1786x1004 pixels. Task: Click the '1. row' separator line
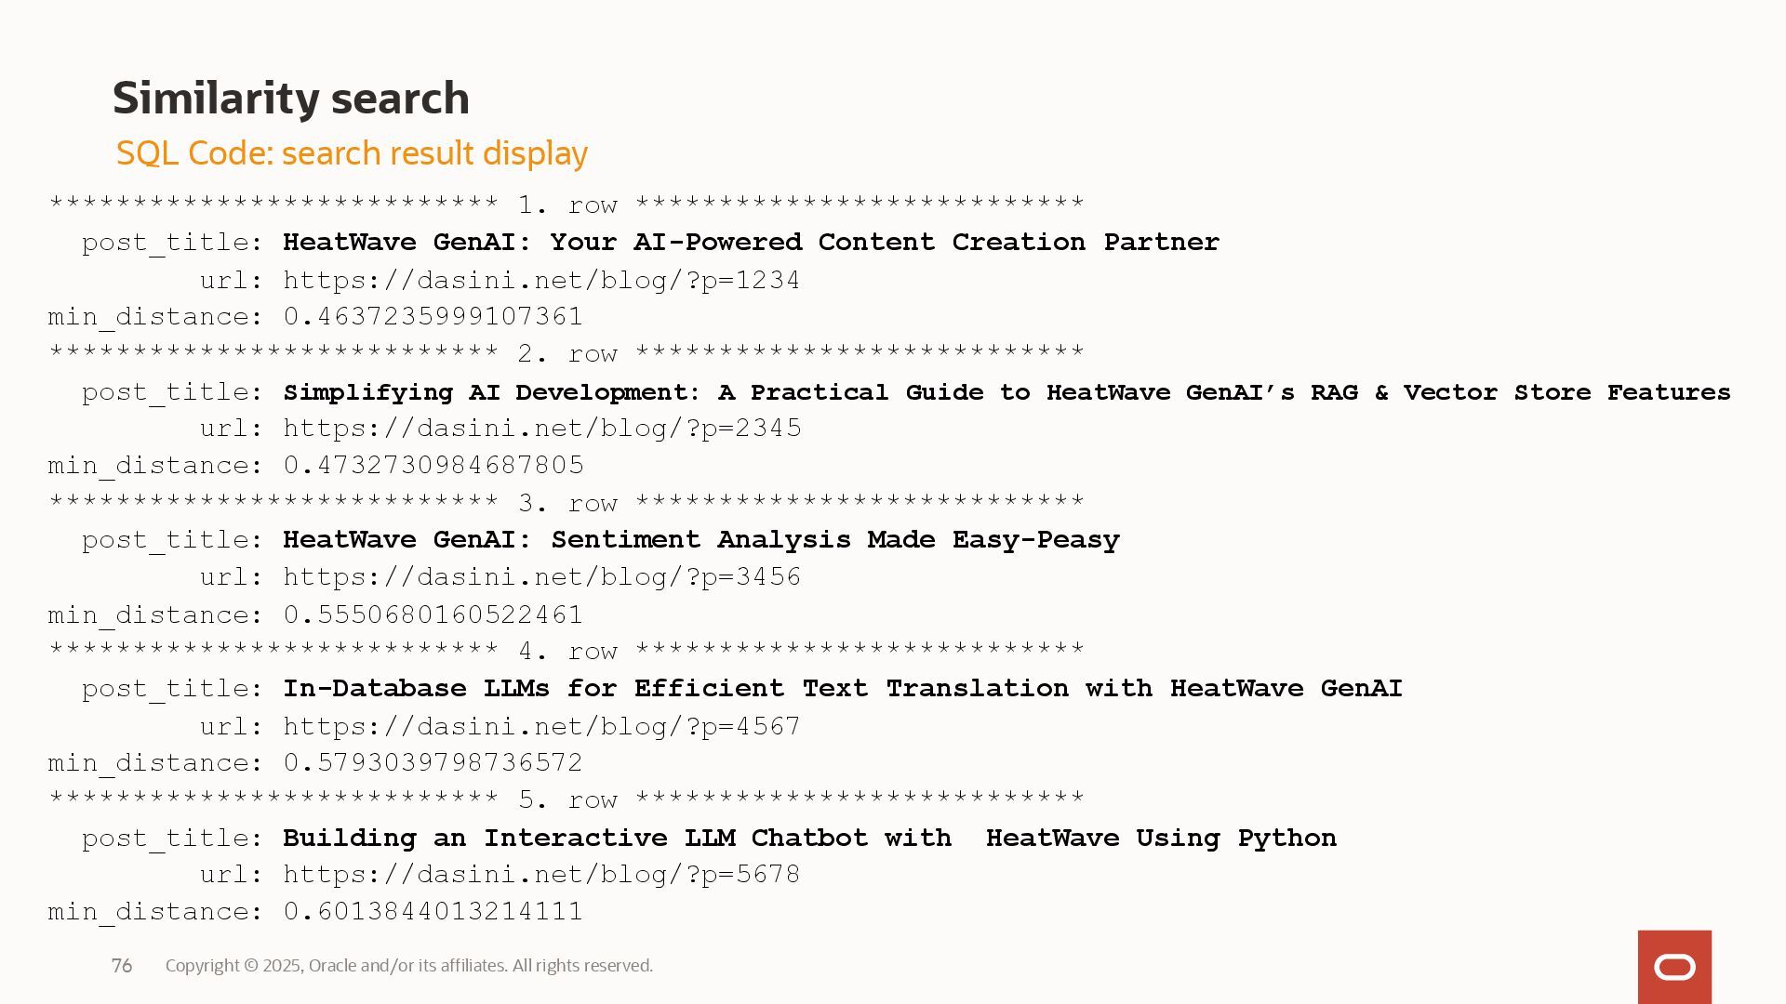pos(566,205)
